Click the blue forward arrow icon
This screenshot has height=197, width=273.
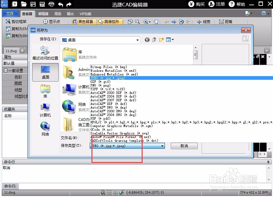[174, 22]
